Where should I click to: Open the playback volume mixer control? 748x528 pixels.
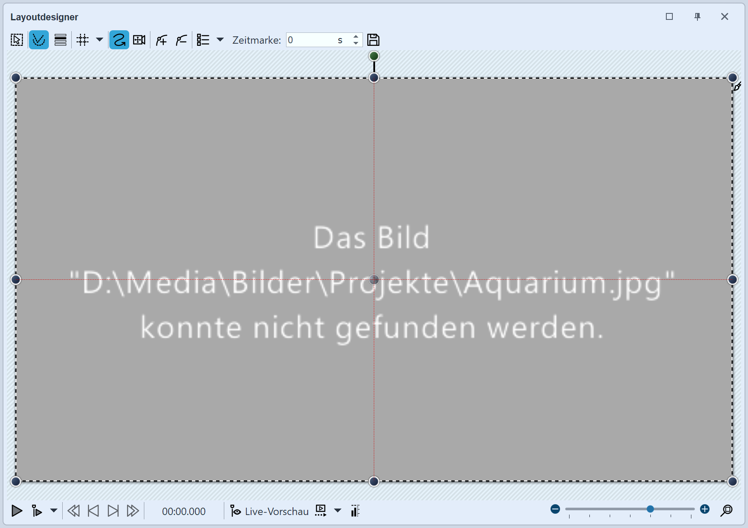(x=355, y=511)
